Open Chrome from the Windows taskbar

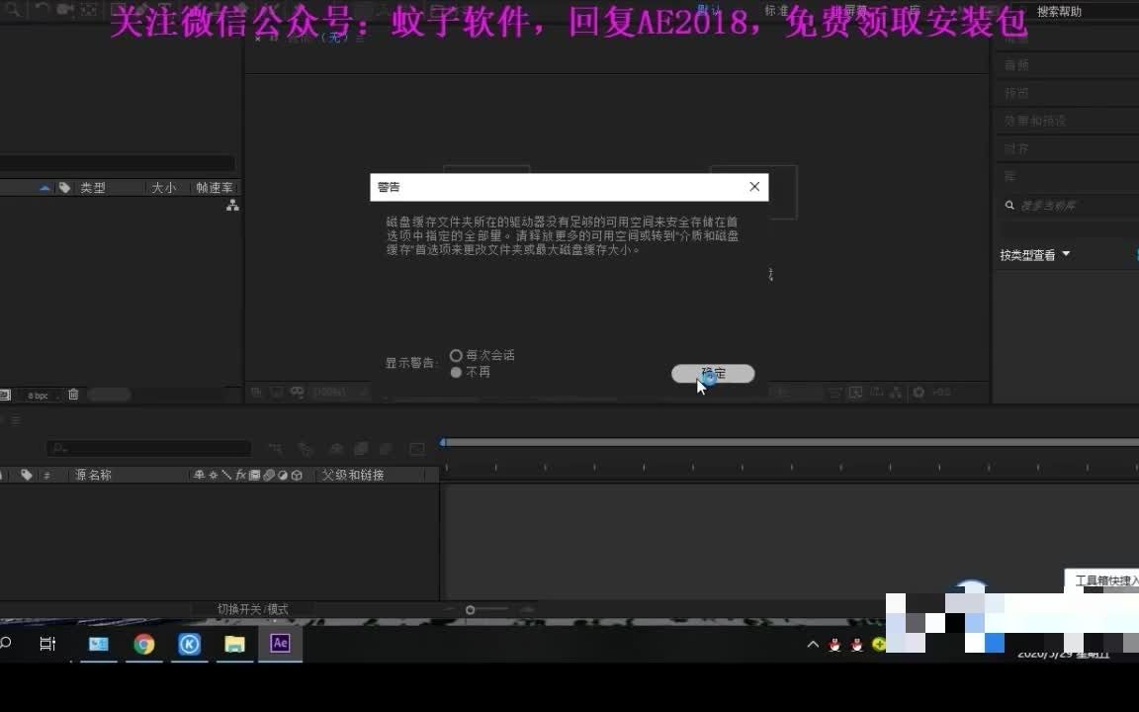tap(144, 644)
